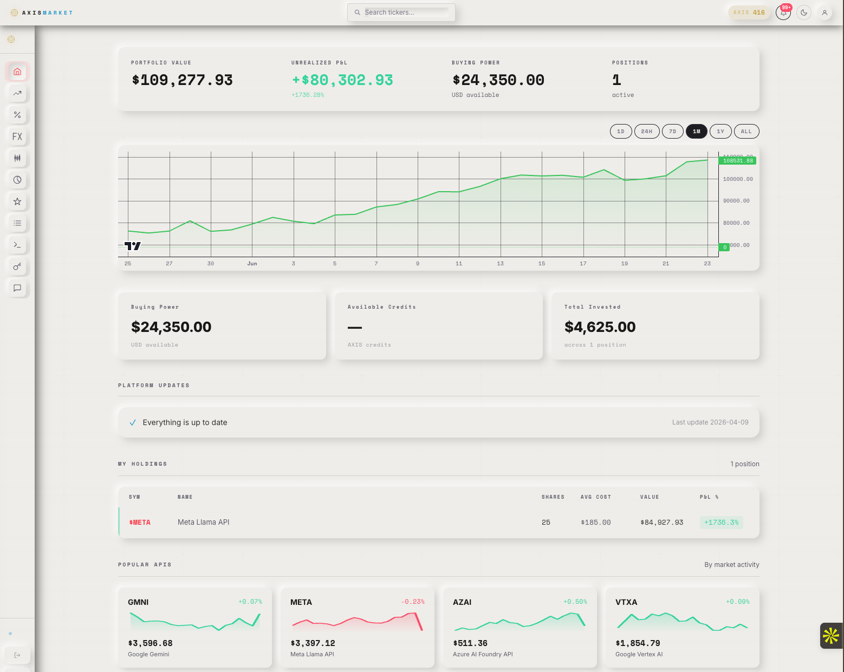The width and height of the screenshot is (844, 672).
Task: Click the VALUE column header in holdings
Action: coord(650,497)
